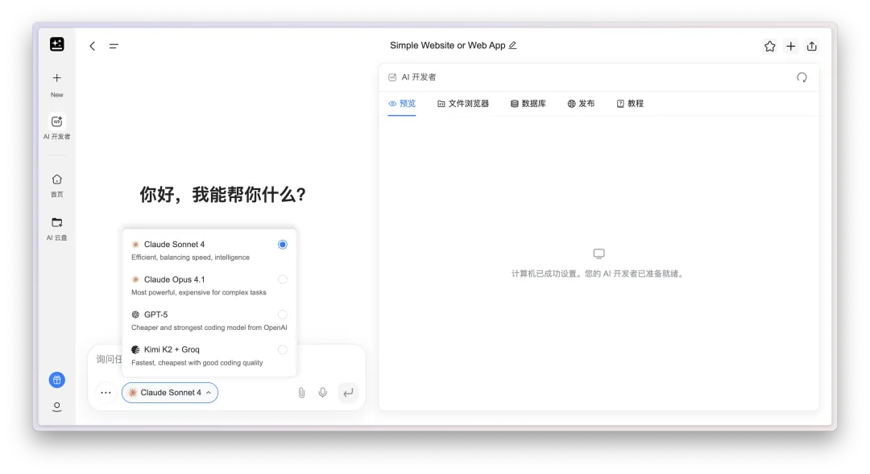The height and width of the screenshot is (474, 870).
Task: Open the user profile icon in sidebar
Action: pyautogui.click(x=56, y=407)
